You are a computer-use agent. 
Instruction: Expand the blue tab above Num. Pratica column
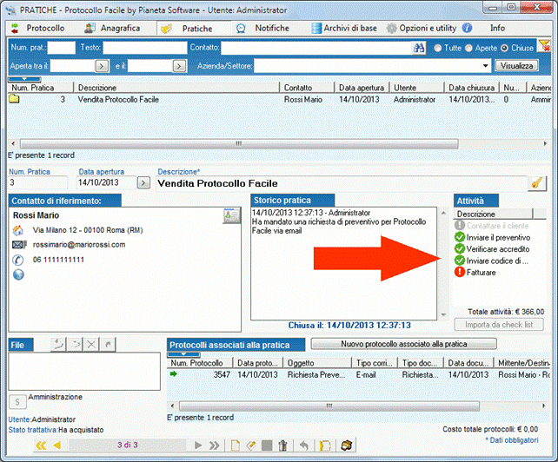[24, 79]
